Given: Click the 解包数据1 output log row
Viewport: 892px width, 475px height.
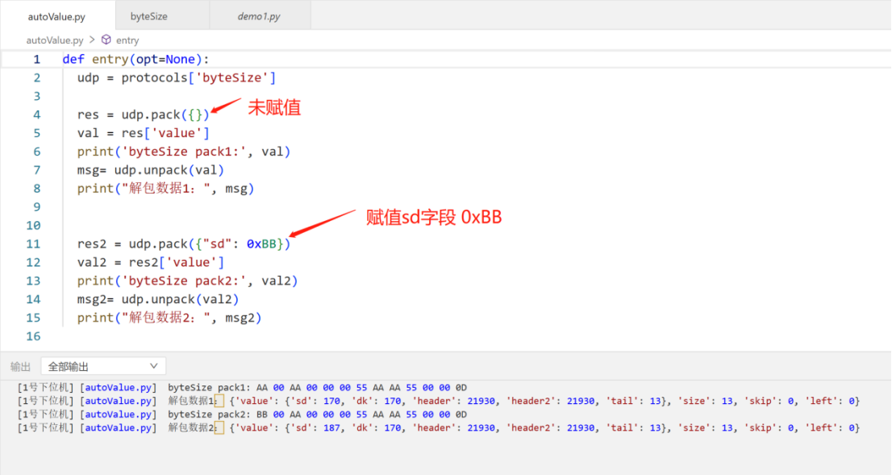Looking at the screenshot, I should pyautogui.click(x=438, y=401).
